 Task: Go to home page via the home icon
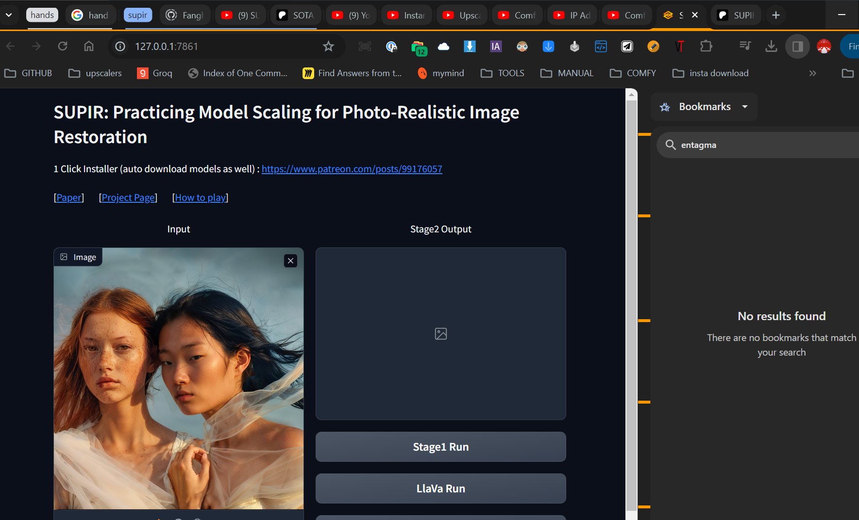tap(89, 47)
